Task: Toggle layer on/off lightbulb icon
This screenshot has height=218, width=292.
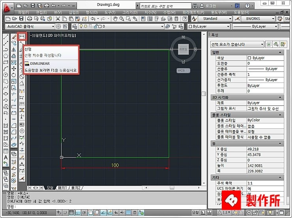Action: click(81, 26)
